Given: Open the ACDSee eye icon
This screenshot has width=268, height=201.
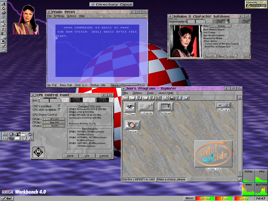Looking at the screenshot, I should coord(130,107).
